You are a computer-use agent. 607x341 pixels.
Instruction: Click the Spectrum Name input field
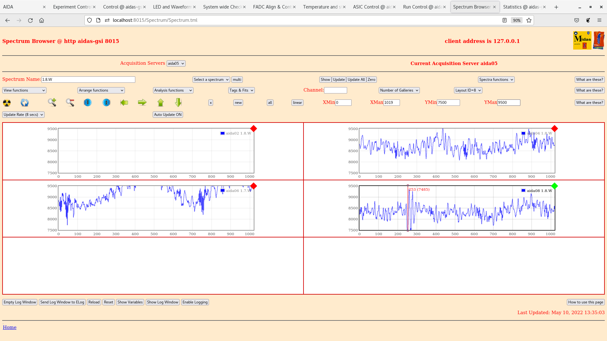coord(88,80)
